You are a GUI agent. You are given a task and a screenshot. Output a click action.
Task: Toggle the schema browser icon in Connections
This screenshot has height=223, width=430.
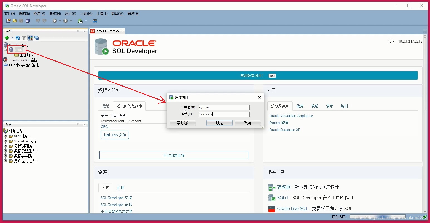tap(30, 38)
